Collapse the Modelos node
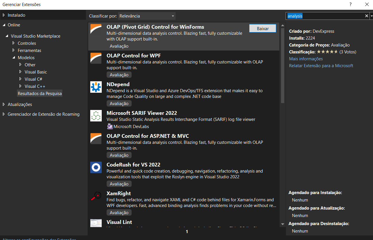This screenshot has height=240, width=373. point(14,58)
